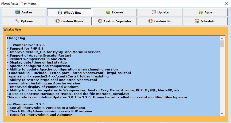Click "Display date/time of last startup" line
The width and height of the screenshot is (231, 123).
point(37,62)
